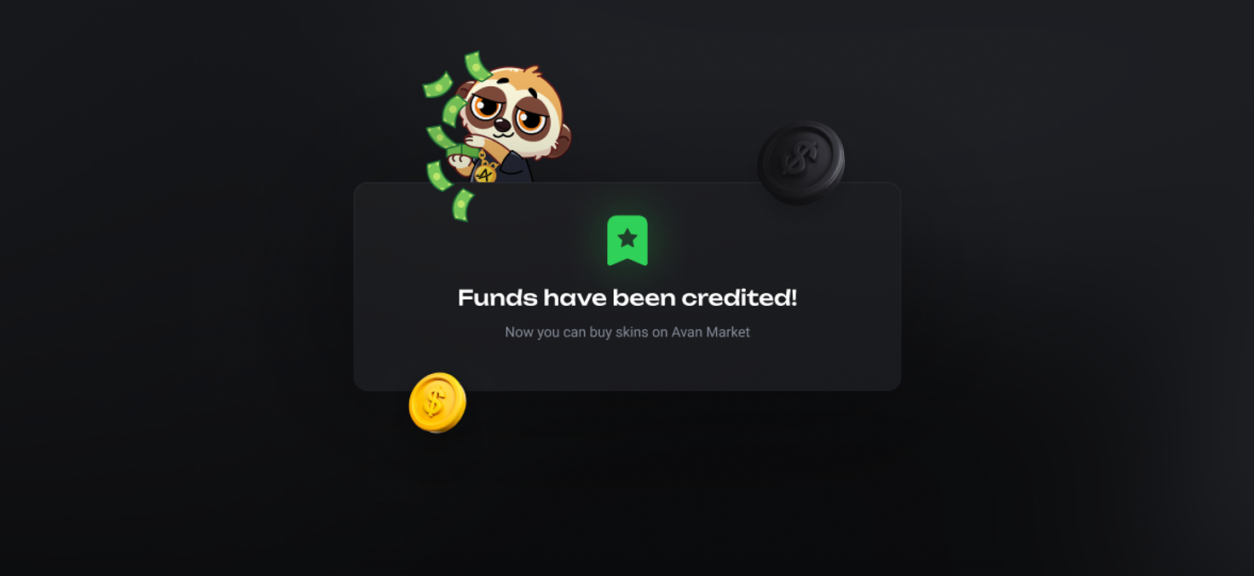The height and width of the screenshot is (576, 1254).
Task: Click the mascot's nose
Action: click(x=502, y=125)
